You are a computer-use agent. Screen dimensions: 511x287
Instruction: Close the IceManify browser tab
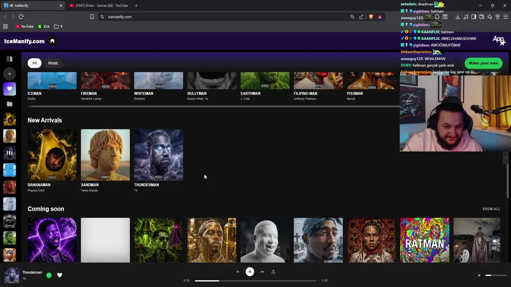61,6
